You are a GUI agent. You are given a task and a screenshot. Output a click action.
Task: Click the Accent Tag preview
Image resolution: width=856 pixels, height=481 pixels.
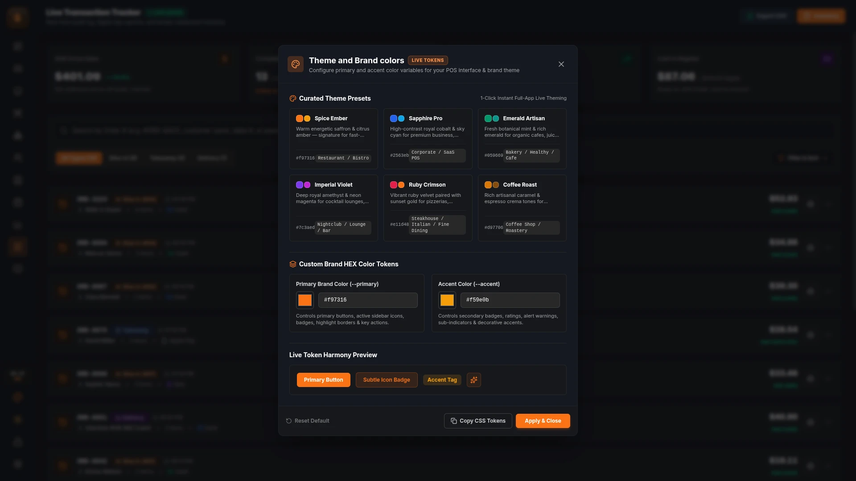click(x=442, y=380)
